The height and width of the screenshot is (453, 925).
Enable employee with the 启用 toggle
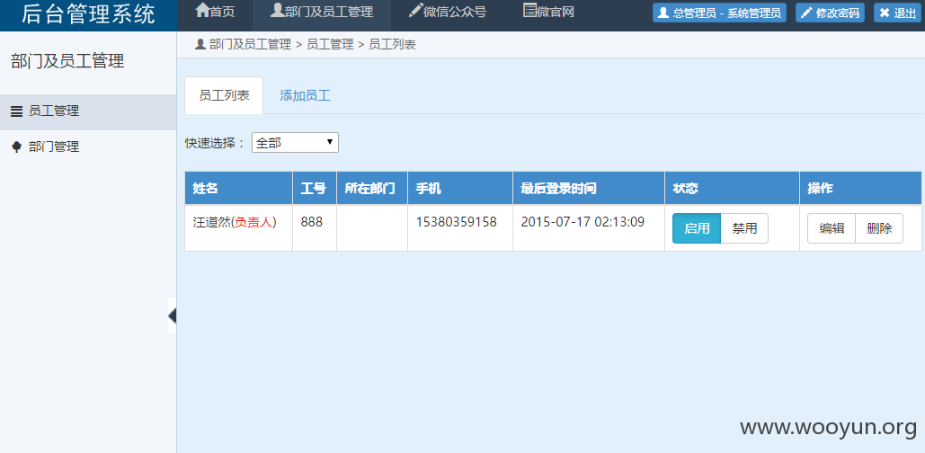[x=697, y=228]
